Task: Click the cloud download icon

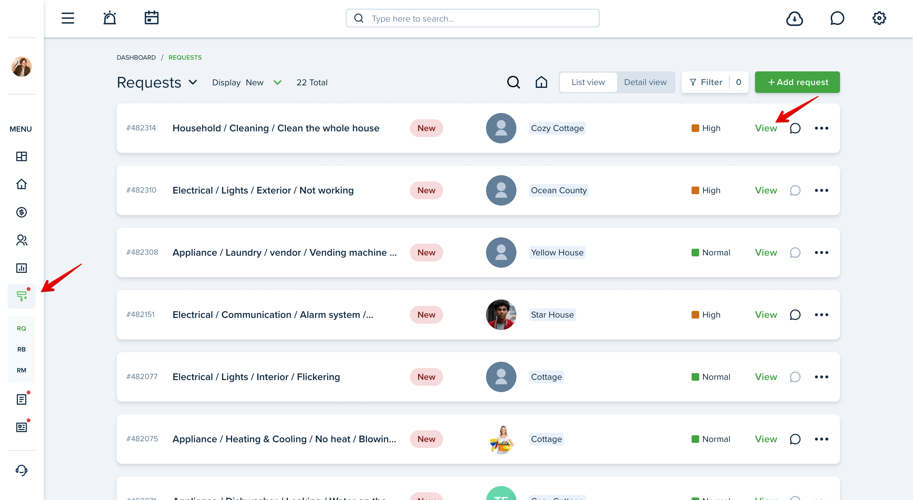Action: click(x=794, y=18)
